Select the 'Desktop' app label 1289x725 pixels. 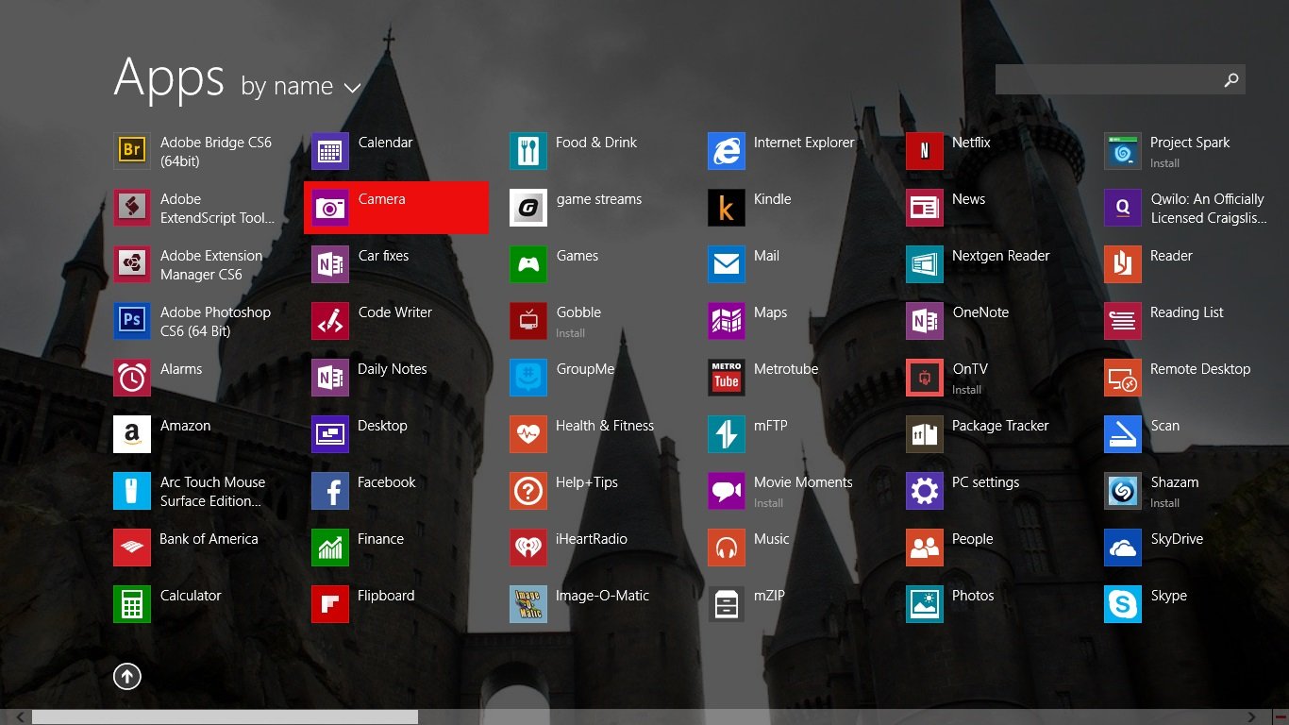382,426
